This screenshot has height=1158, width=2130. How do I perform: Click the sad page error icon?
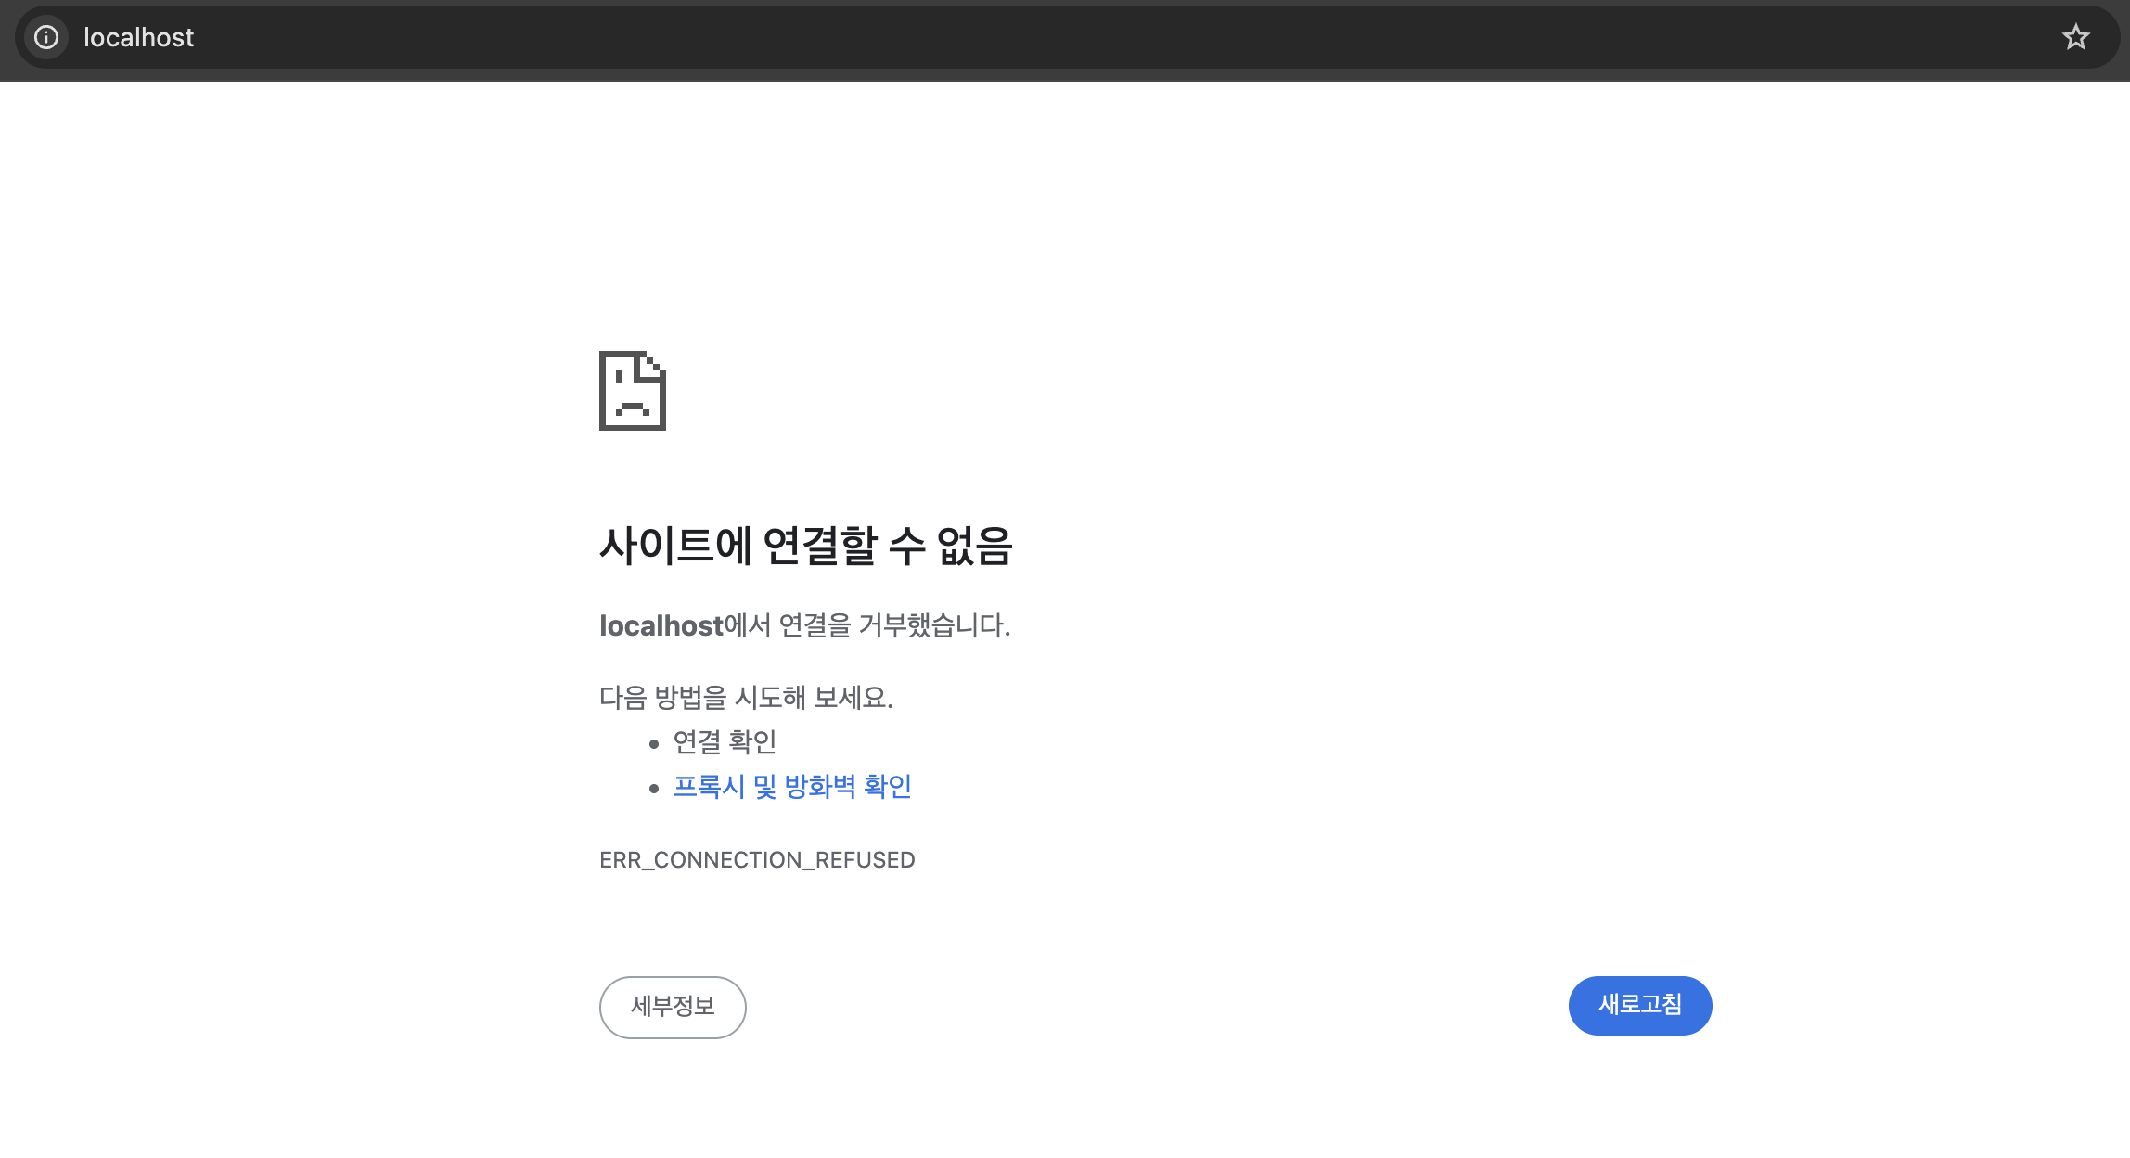click(x=633, y=391)
